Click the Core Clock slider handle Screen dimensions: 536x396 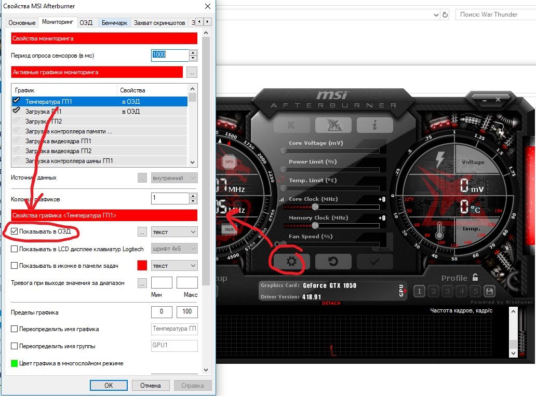point(315,207)
